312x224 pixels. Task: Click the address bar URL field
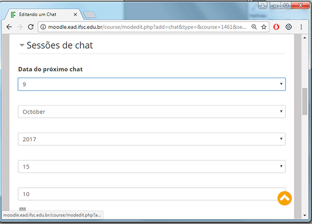[146, 26]
